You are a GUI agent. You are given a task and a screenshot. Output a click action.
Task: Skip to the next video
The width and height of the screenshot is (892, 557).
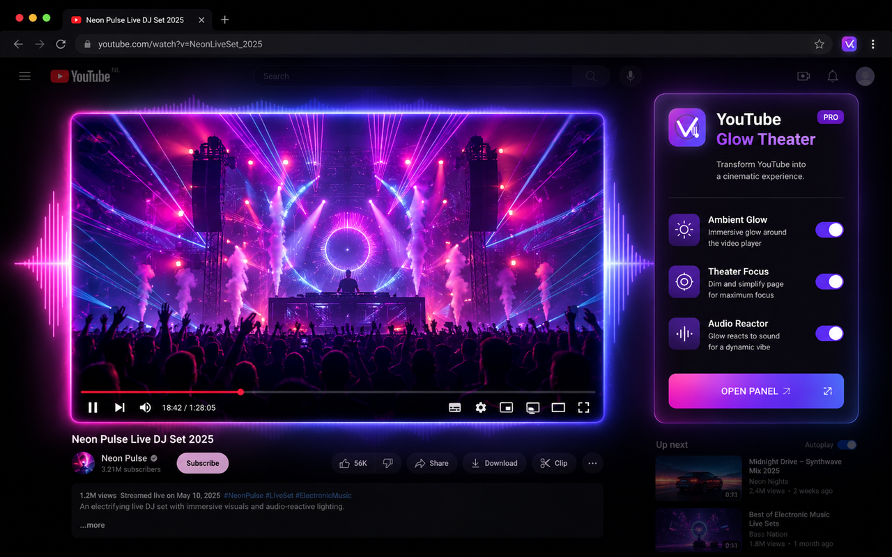[x=119, y=408]
